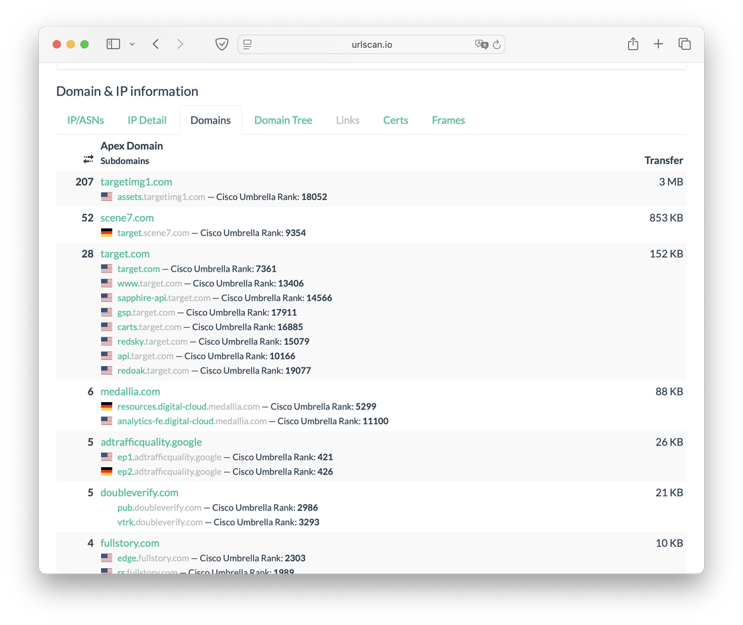Click the request-count sort arrows icon
The width and height of the screenshot is (743, 625).
click(88, 159)
